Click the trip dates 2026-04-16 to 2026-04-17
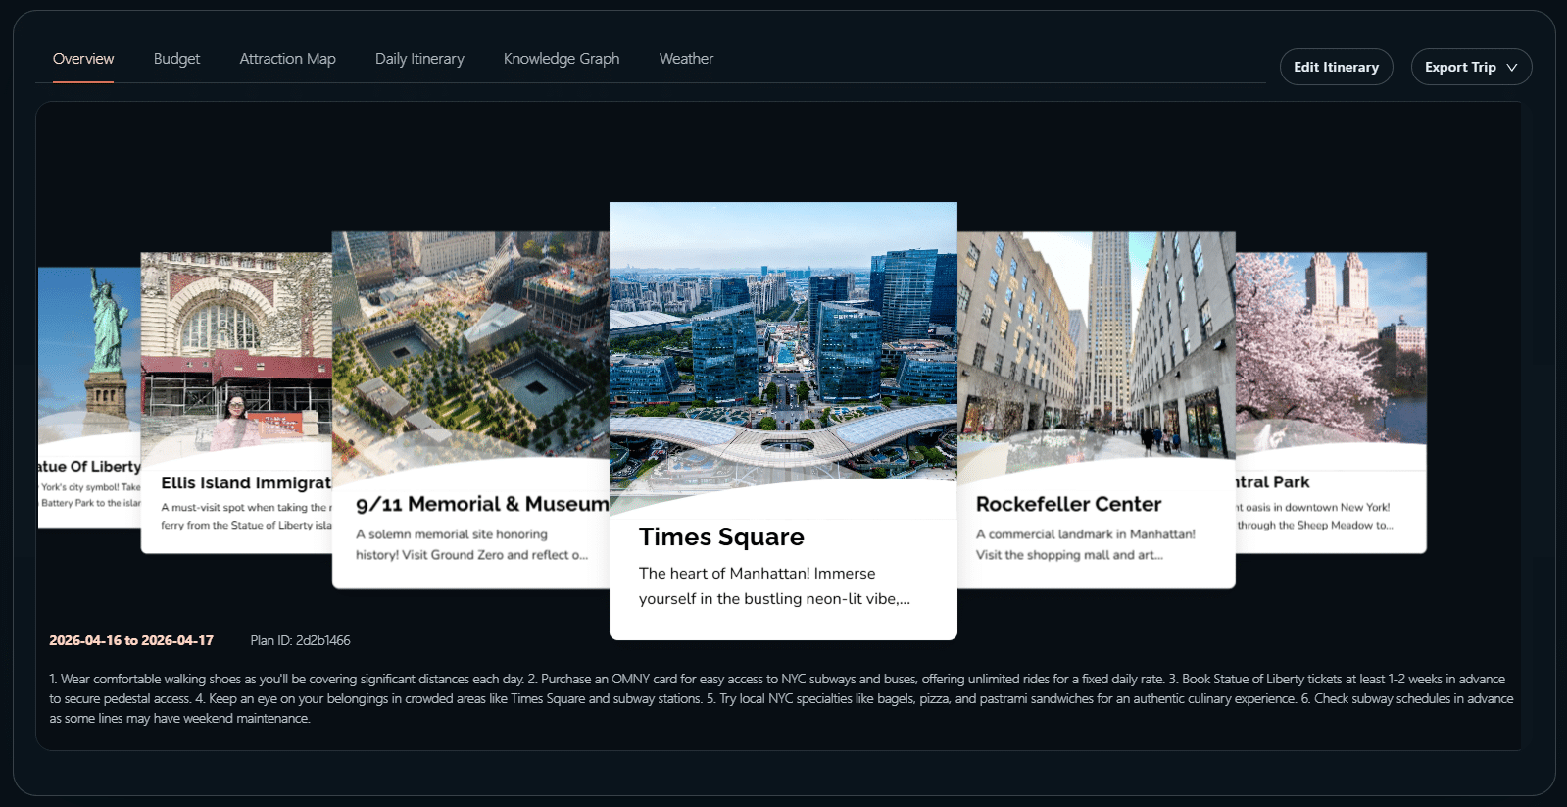This screenshot has height=807, width=1567. (131, 640)
